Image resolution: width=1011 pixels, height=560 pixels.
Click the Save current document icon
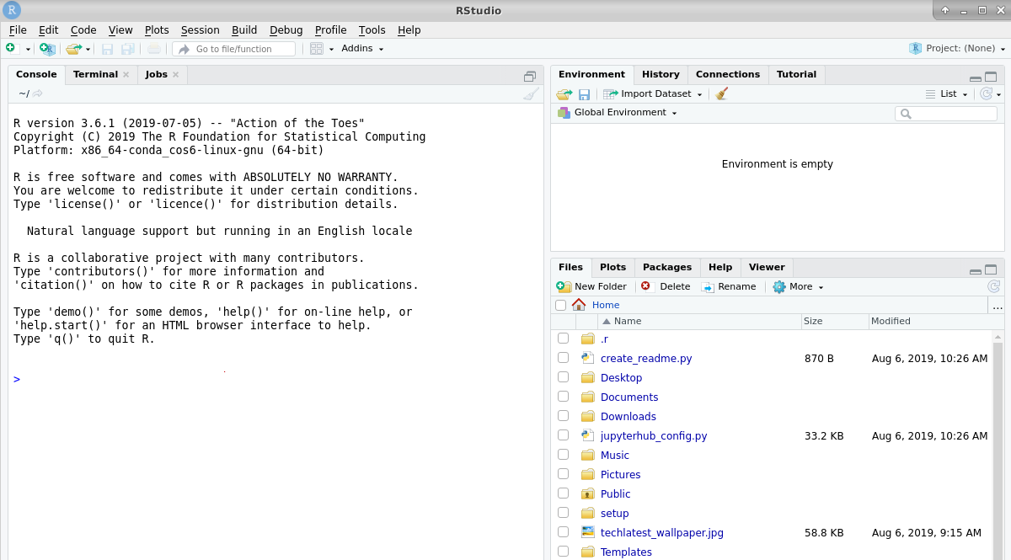108,49
